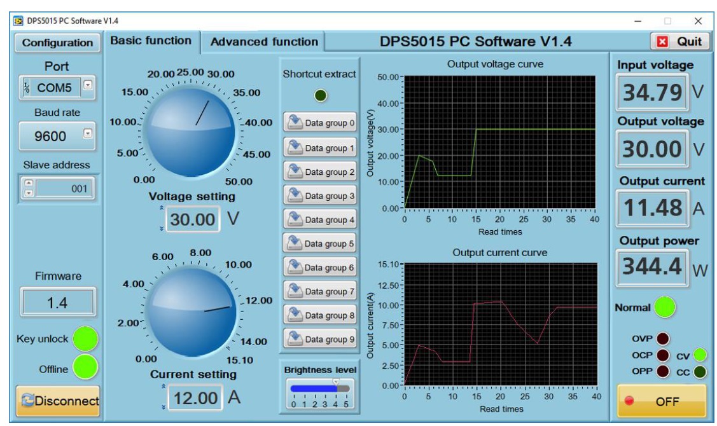Click the CC mode indicator light
717x426 pixels.
700,371
